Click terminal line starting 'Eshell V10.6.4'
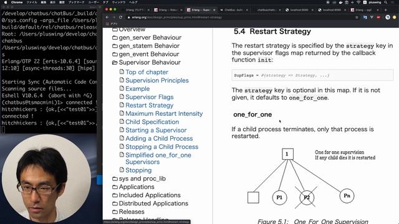This screenshot has width=399, height=224. pos(47,96)
